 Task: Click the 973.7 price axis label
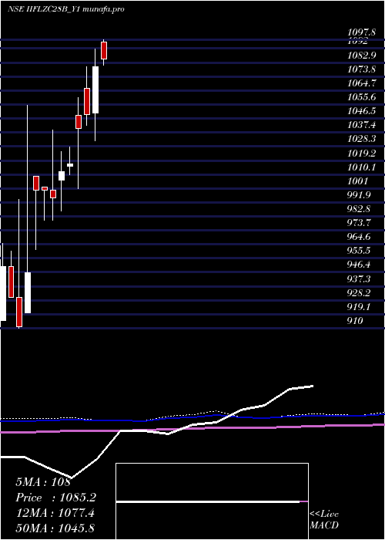click(x=359, y=223)
